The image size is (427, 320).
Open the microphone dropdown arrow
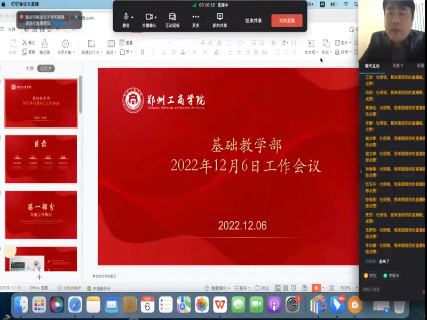[x=132, y=18]
